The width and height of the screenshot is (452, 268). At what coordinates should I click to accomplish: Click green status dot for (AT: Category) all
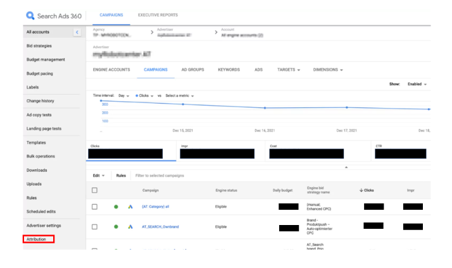click(x=116, y=207)
